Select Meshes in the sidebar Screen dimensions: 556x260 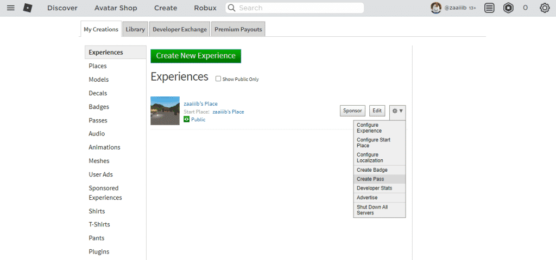(99, 161)
